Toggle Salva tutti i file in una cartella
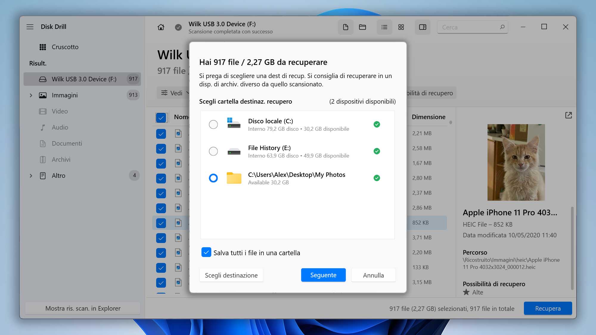Screen dimensions: 596x335 pos(206,252)
